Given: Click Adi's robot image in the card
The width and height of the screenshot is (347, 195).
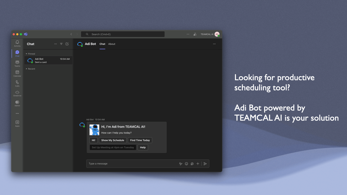Looking at the screenshot, I should point(94,130).
